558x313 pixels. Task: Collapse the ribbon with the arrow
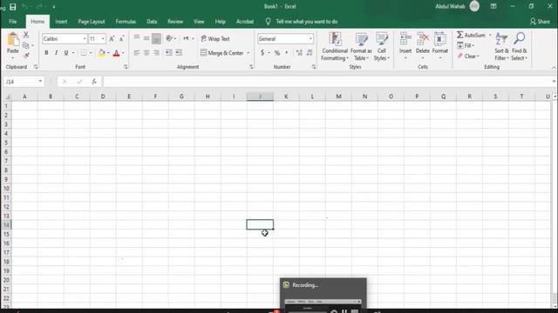point(554,67)
